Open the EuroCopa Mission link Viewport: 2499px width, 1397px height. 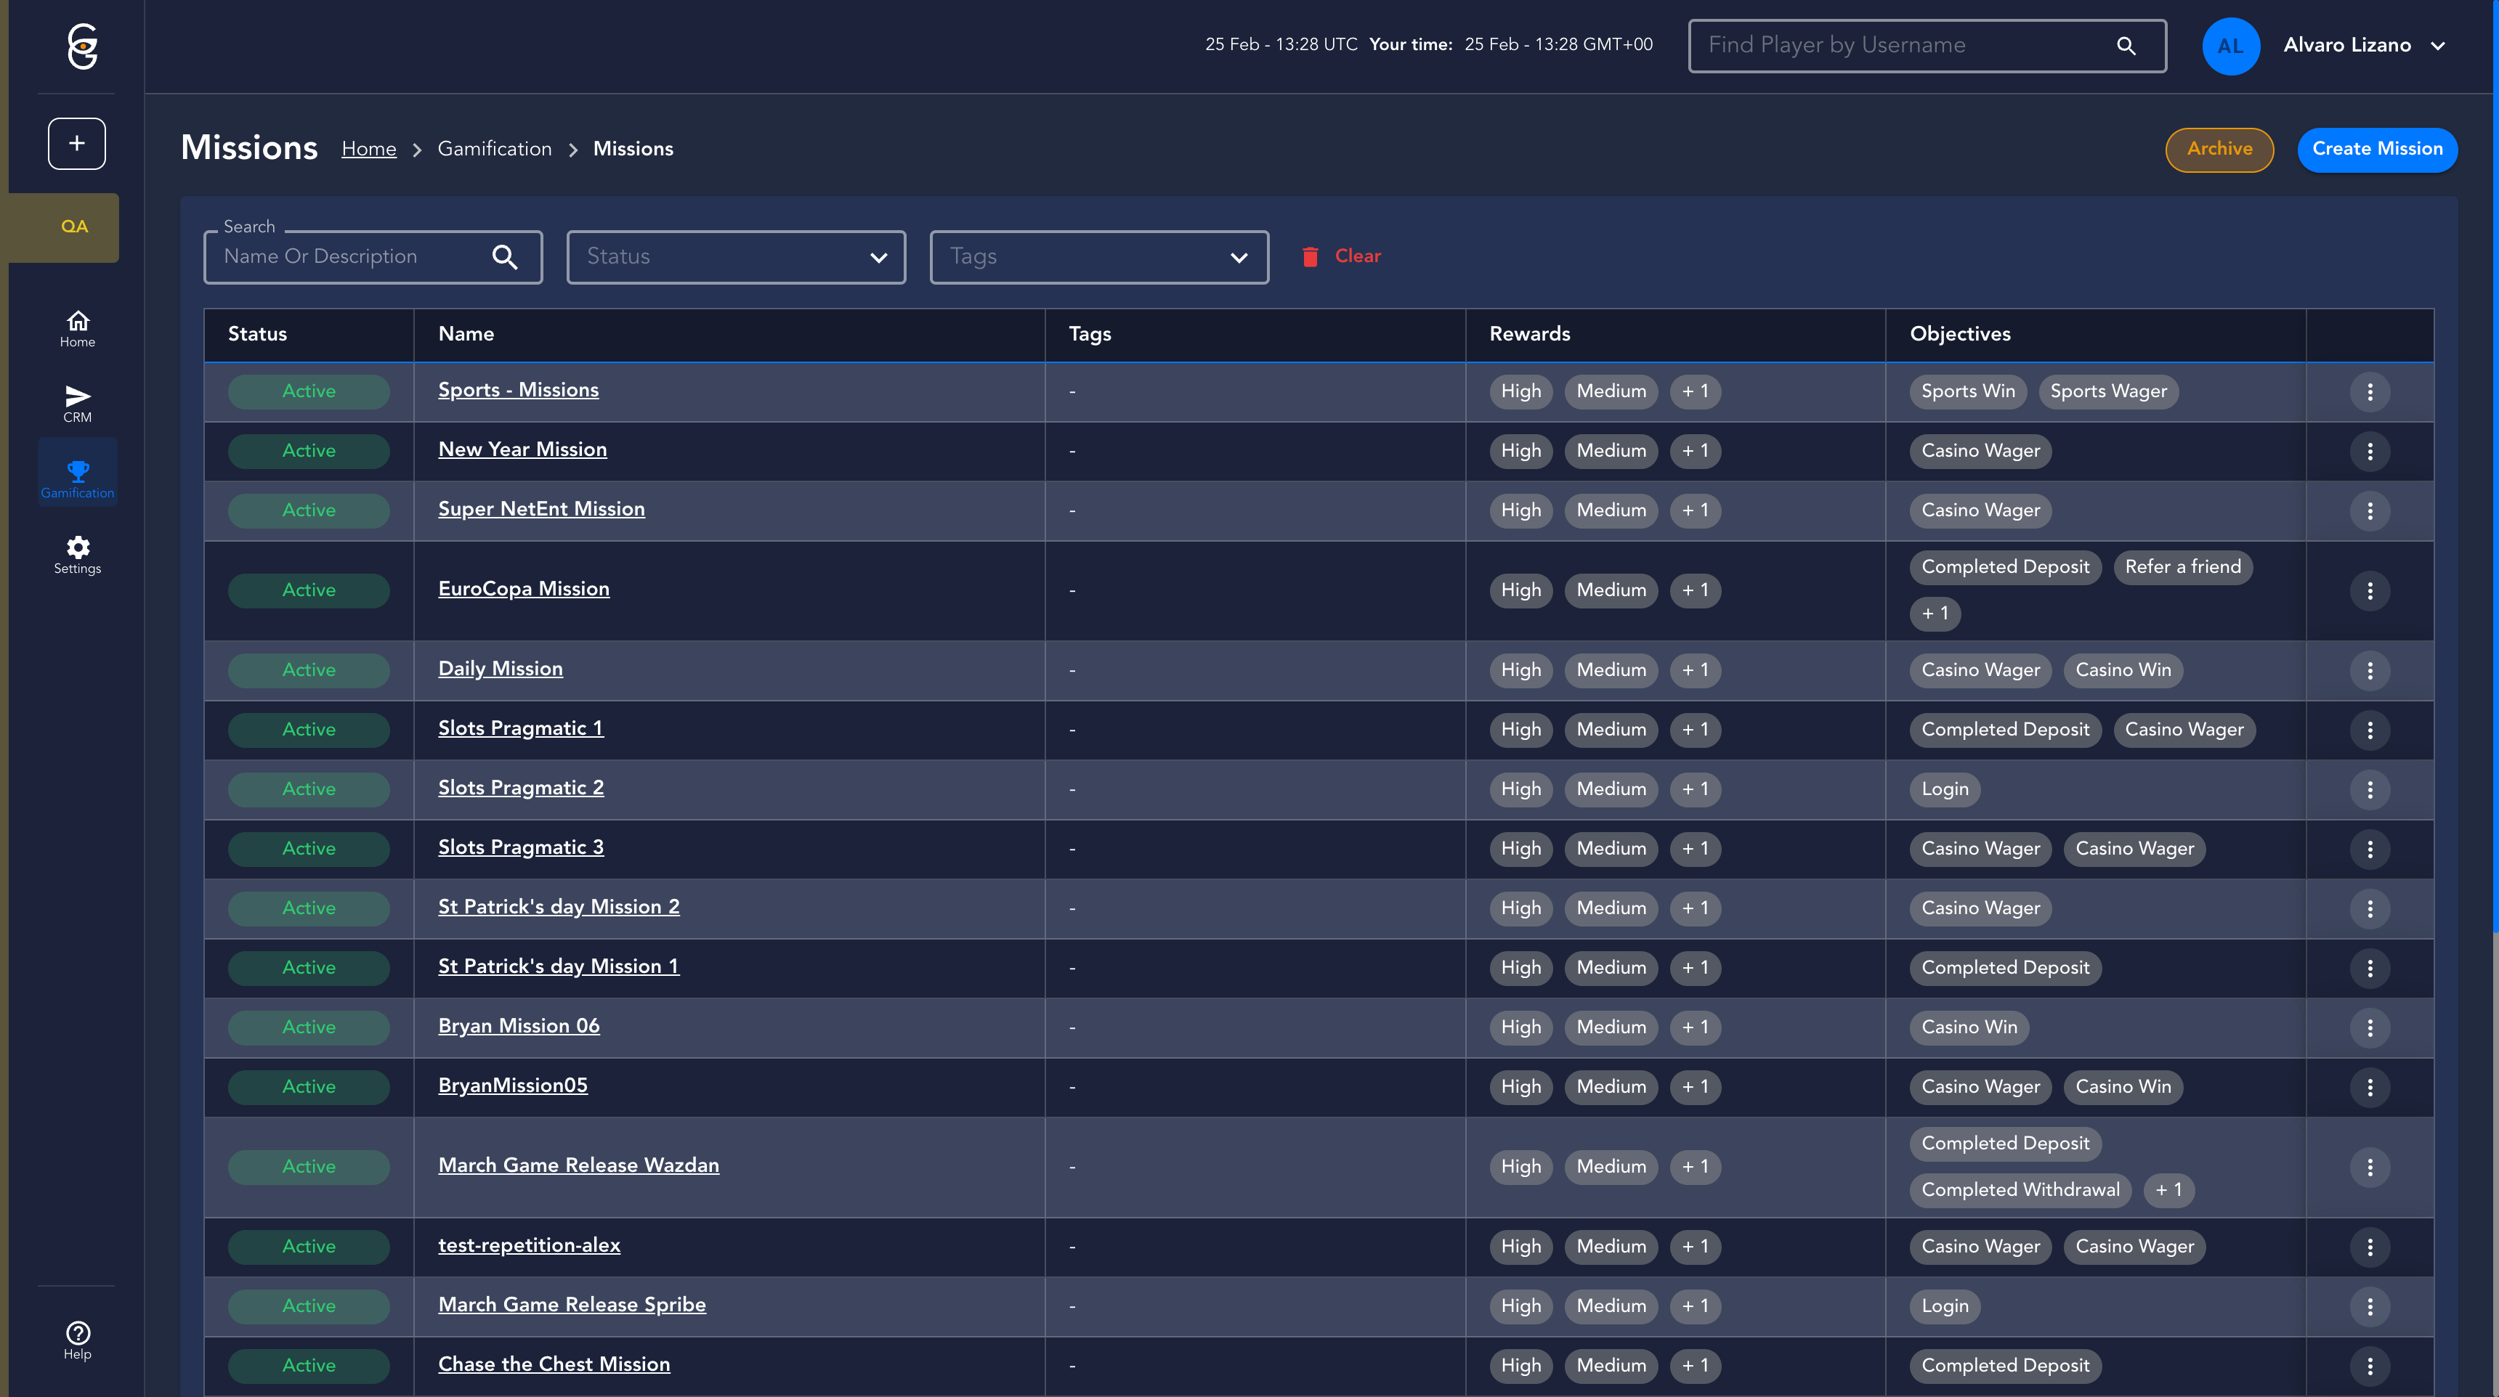point(524,588)
